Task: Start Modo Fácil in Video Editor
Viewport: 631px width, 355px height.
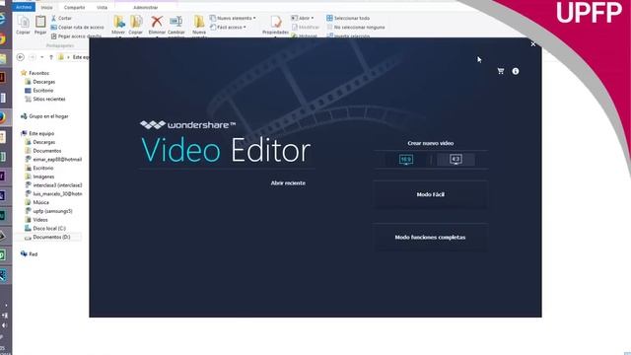Action: 430,194
